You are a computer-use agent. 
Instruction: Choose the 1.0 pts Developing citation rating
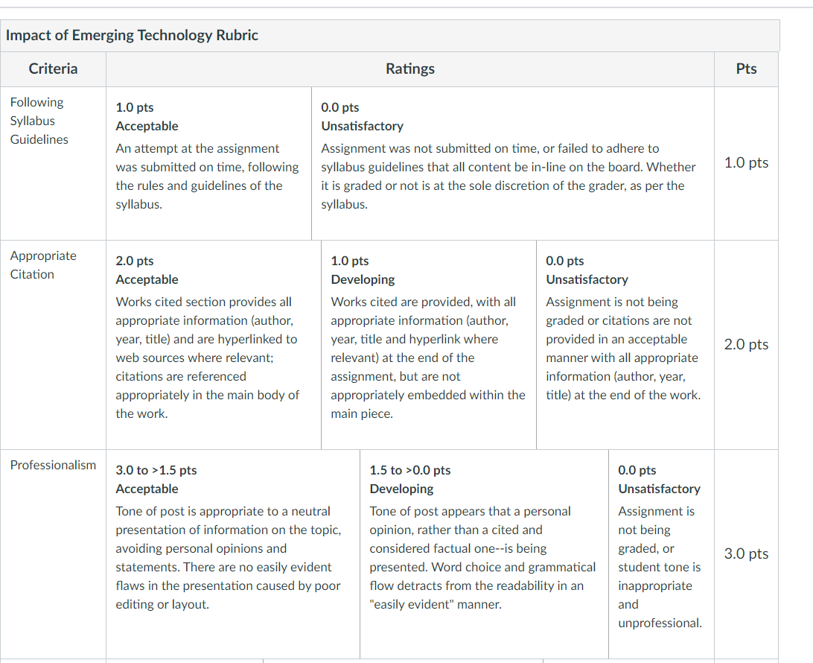(x=429, y=345)
